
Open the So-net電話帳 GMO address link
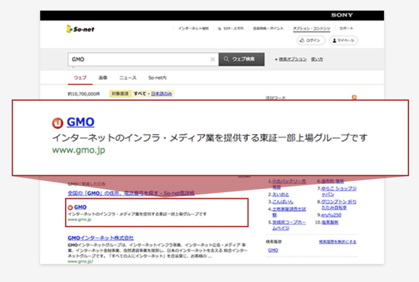pyautogui.click(x=131, y=193)
